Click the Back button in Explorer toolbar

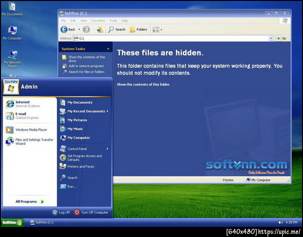pos(68,30)
